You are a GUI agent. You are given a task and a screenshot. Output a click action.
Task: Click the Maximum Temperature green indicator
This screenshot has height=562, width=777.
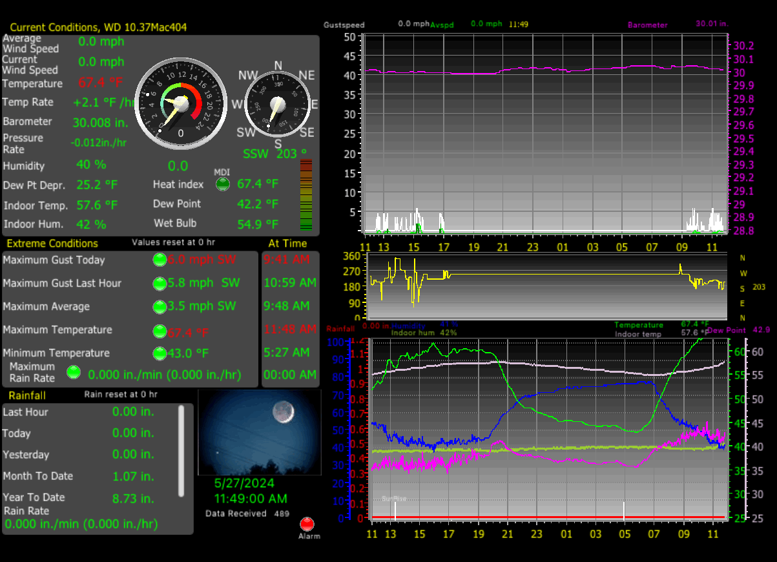point(159,330)
